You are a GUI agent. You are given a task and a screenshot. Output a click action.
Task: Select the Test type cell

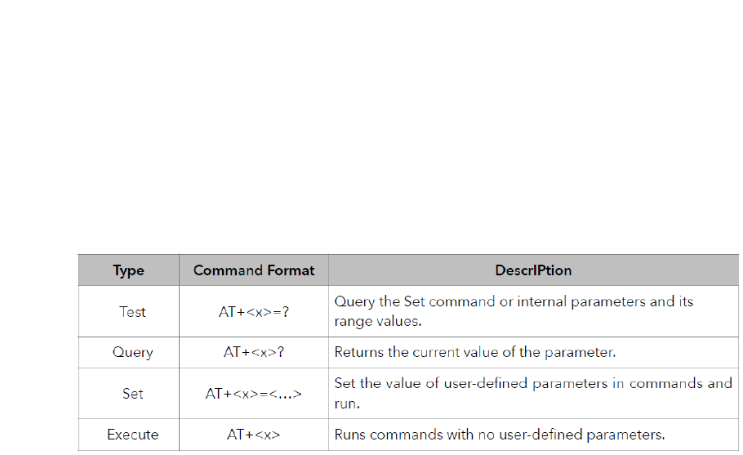click(132, 312)
